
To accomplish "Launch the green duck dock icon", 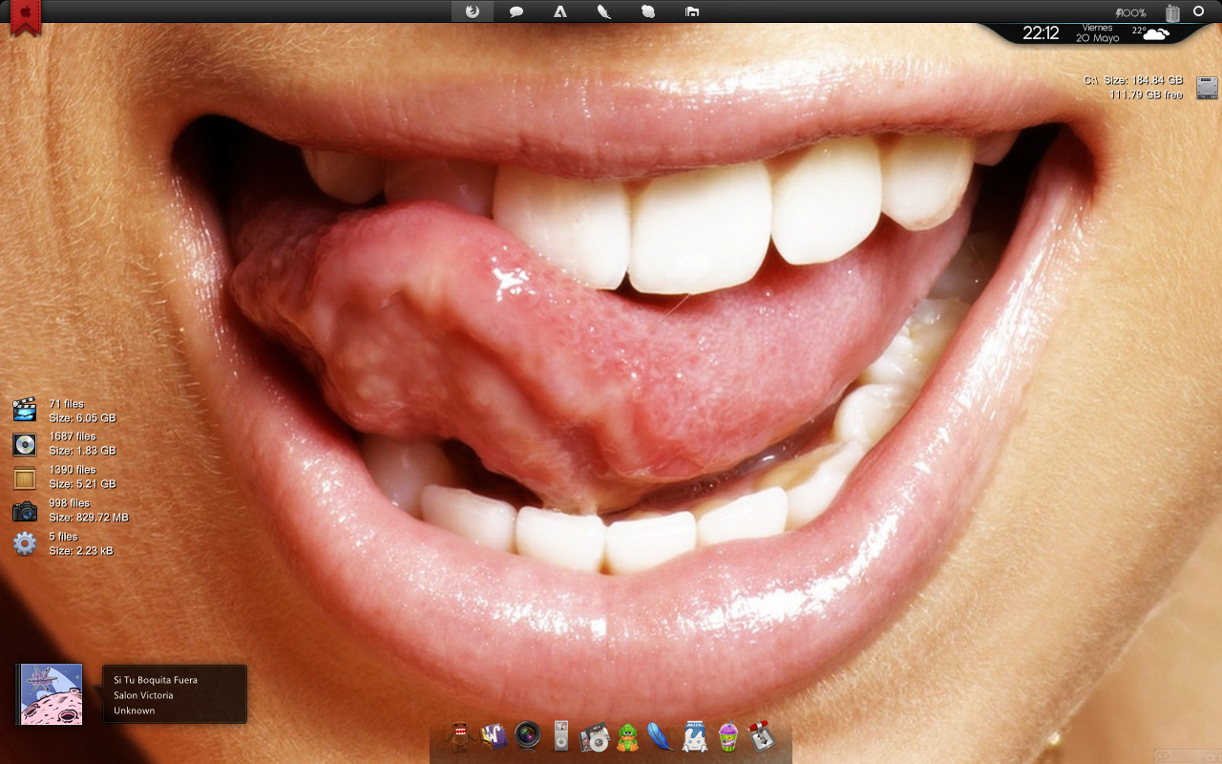I will (x=627, y=736).
